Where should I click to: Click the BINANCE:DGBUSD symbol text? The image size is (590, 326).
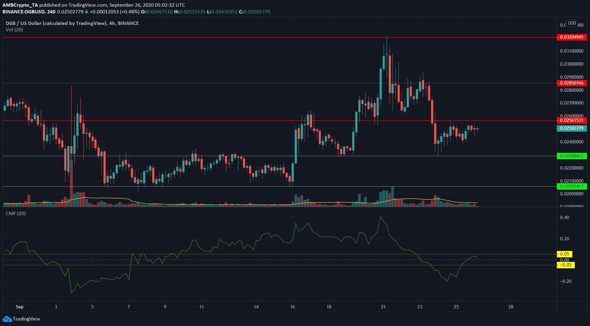click(x=24, y=12)
